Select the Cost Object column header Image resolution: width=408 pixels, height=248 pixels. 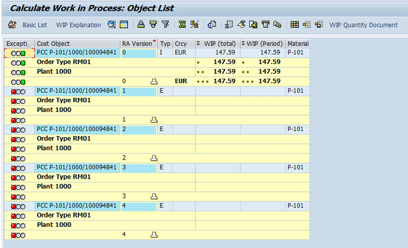pyautogui.click(x=77, y=43)
